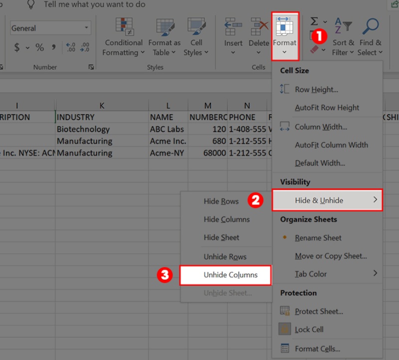The width and height of the screenshot is (399, 360).
Task: Click the Delete cells icon
Action: 258,30
